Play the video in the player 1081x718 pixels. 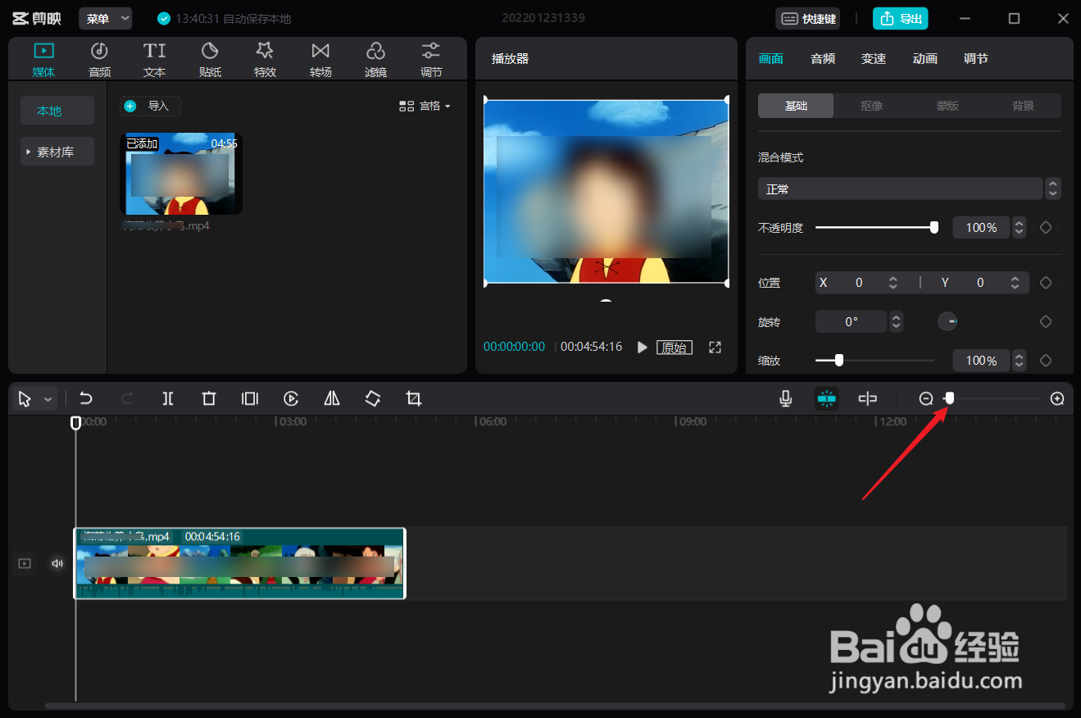point(642,348)
